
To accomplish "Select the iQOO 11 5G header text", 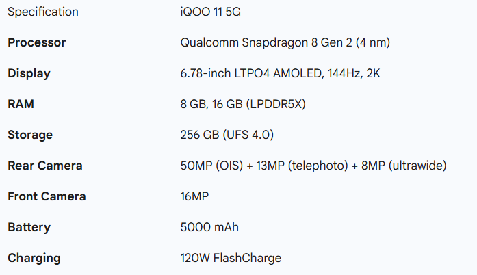I will click(206, 12).
